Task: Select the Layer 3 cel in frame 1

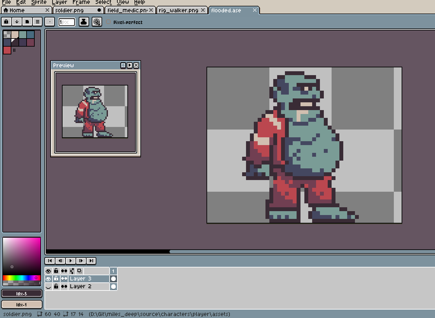Action: click(113, 279)
